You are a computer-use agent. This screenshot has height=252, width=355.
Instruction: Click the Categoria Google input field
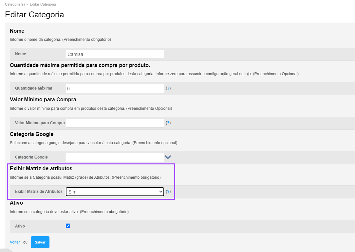(x=115, y=158)
